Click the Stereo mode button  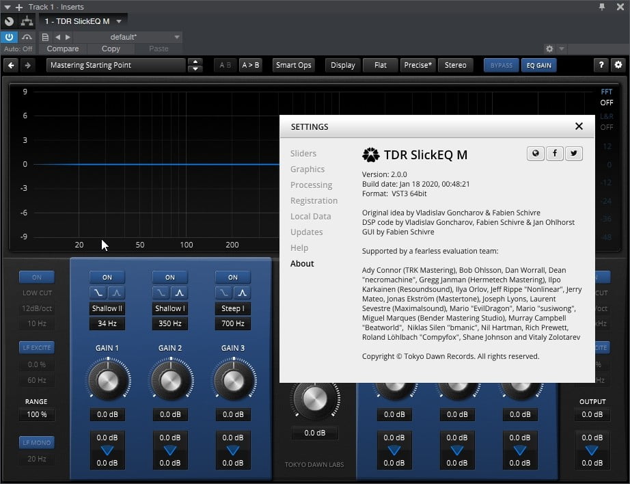[456, 65]
